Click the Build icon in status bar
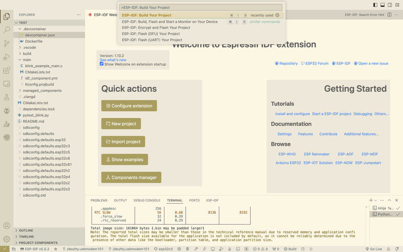This screenshot has height=252, width=403. click(x=290, y=249)
